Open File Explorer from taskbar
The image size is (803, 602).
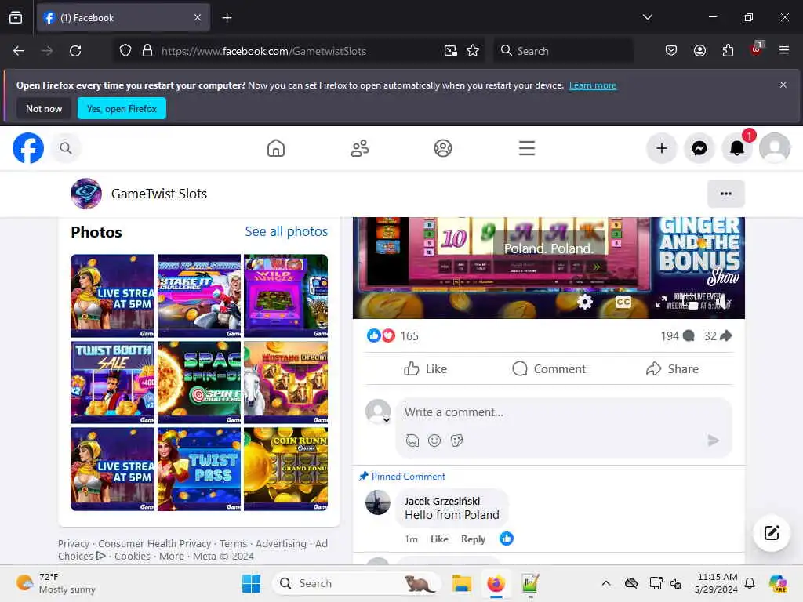pyautogui.click(x=461, y=583)
